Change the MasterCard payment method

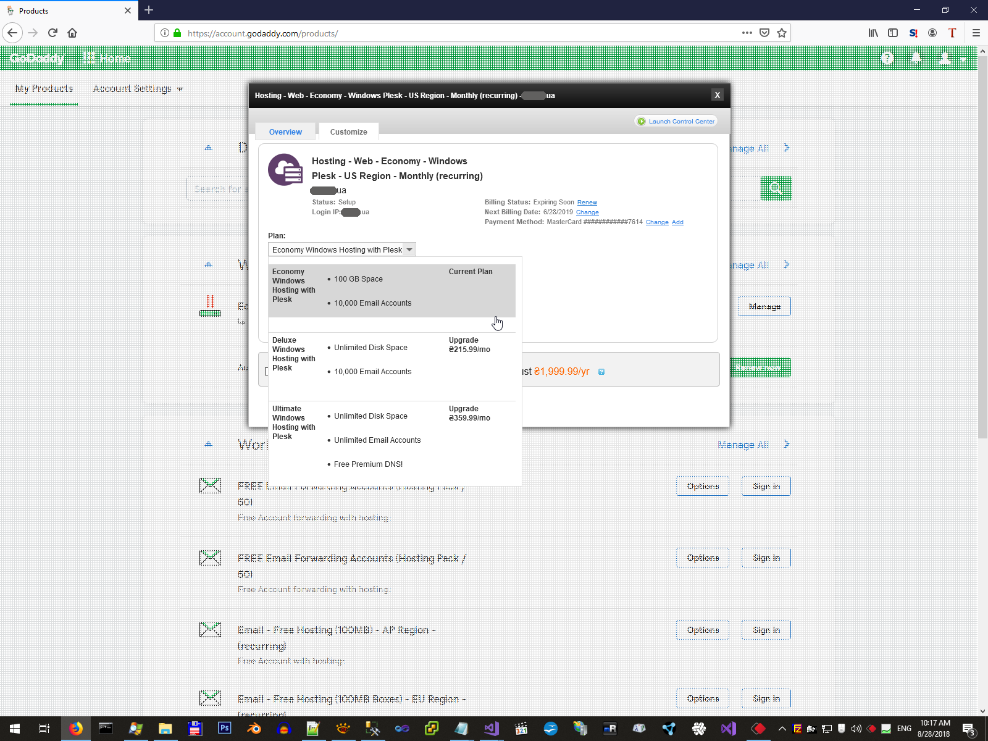[x=657, y=222]
